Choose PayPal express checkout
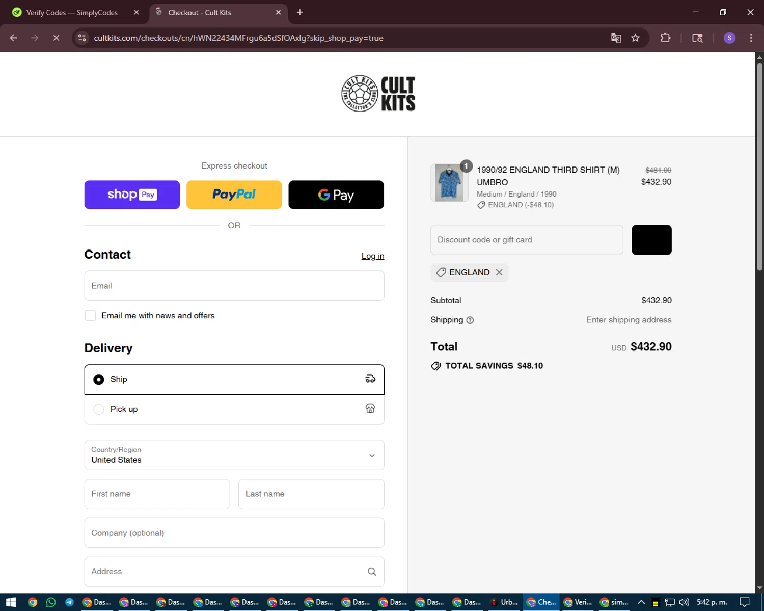Image resolution: width=764 pixels, height=611 pixels. [234, 195]
